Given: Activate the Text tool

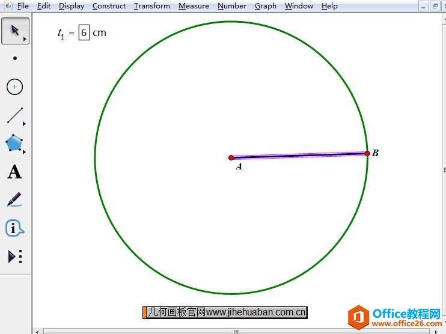Looking at the screenshot, I should 14,172.
